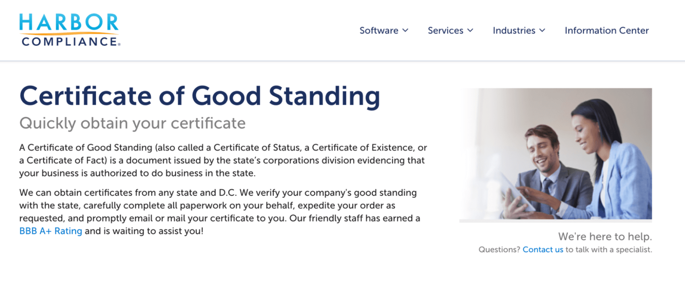This screenshot has height=282, width=685.
Task: Click the HARBOR wordmark in the logo
Action: click(x=69, y=23)
